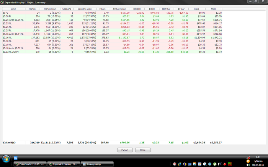The image size is (268, 167).
Task: Click the EN language indicator
Action: tap(16, 158)
